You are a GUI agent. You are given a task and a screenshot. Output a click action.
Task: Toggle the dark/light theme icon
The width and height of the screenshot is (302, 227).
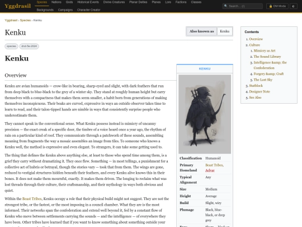click(x=294, y=6)
